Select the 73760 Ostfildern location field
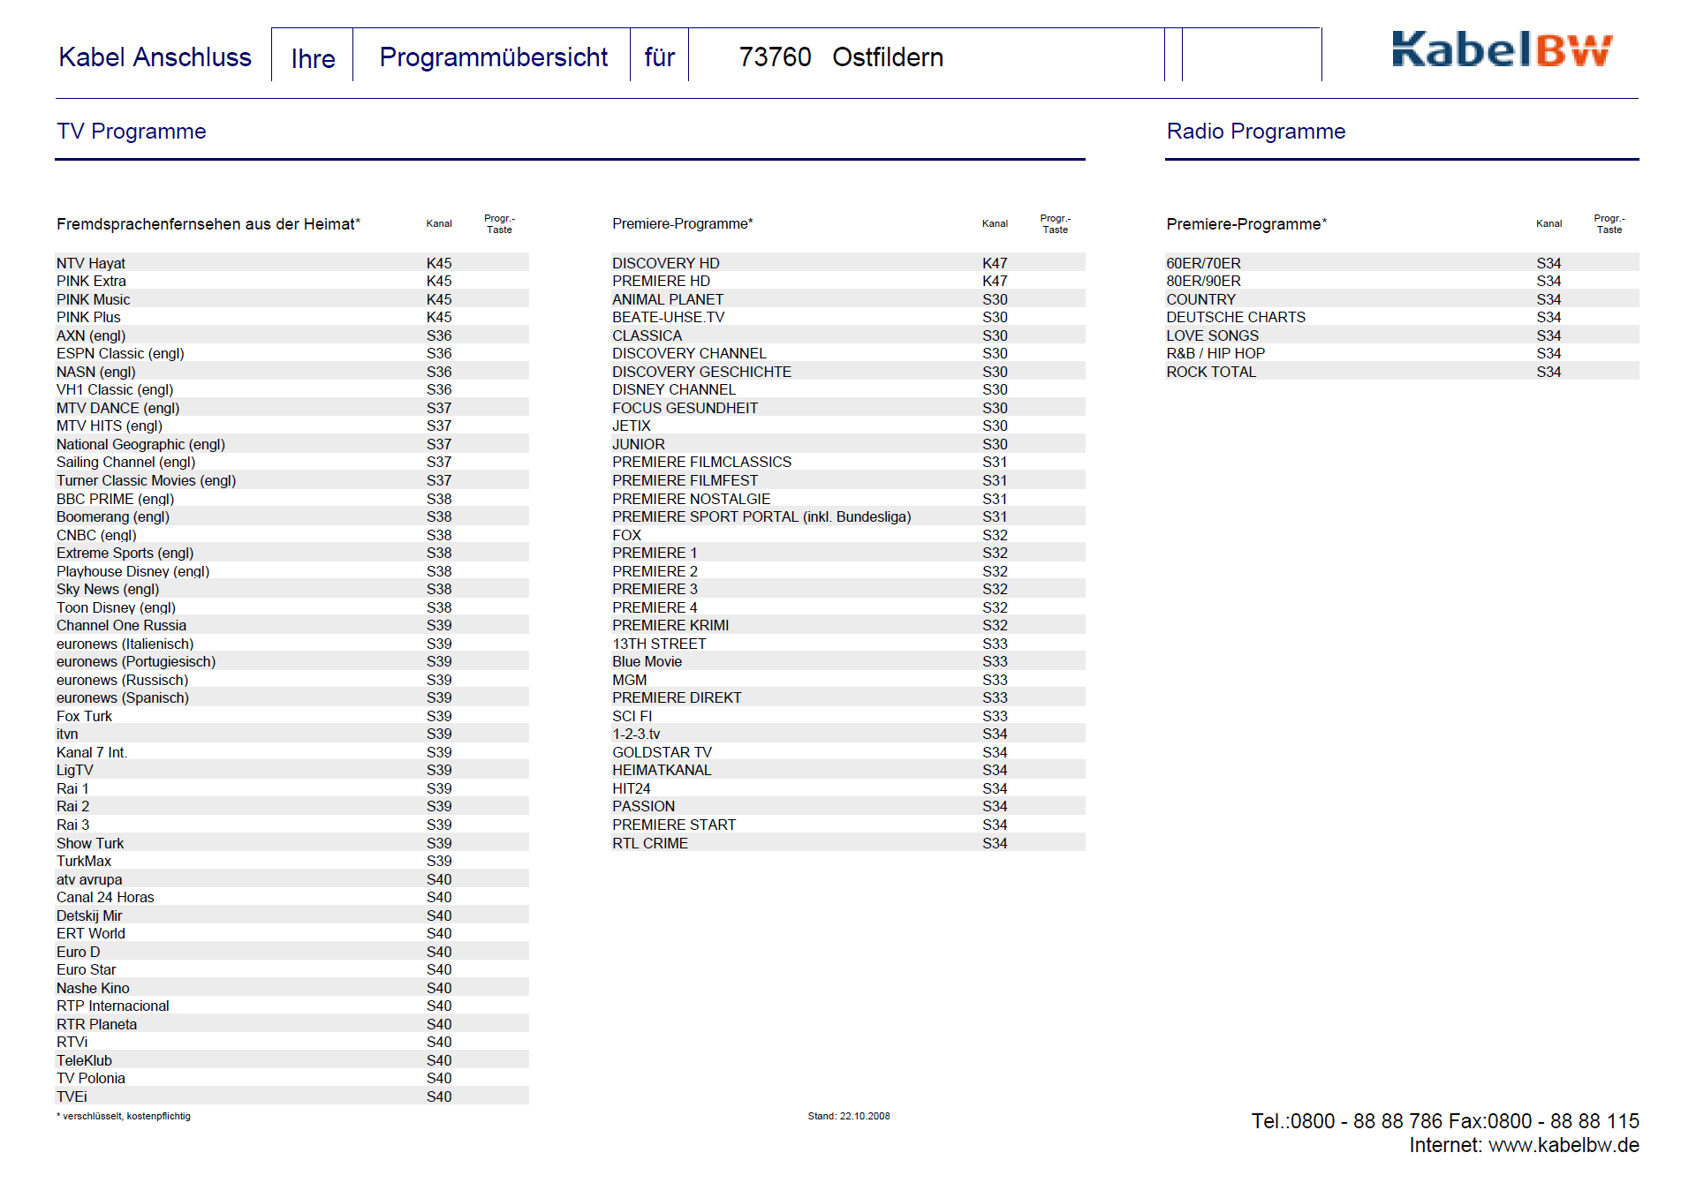 840,57
